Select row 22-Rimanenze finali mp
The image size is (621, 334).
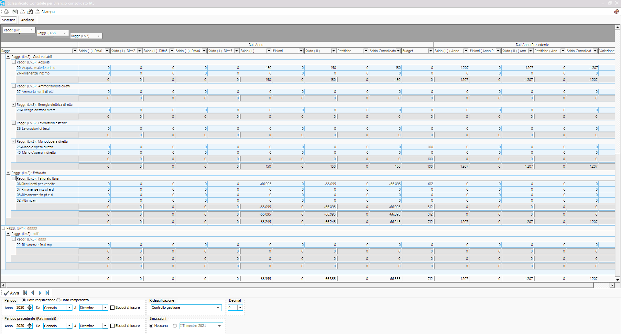tap(315, 245)
